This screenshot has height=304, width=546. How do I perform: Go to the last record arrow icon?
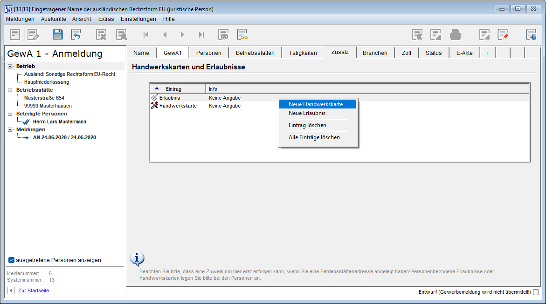pos(201,34)
